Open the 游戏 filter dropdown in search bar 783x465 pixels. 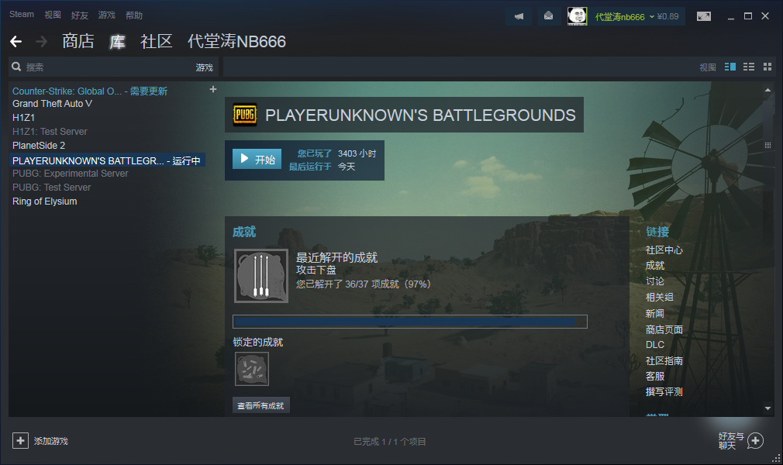pos(204,67)
